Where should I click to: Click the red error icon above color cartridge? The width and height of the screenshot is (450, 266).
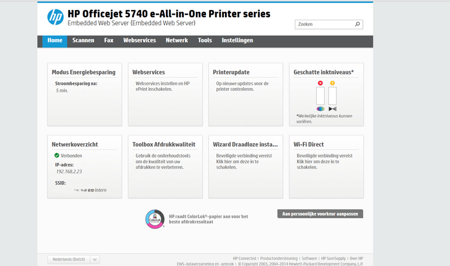[320, 83]
